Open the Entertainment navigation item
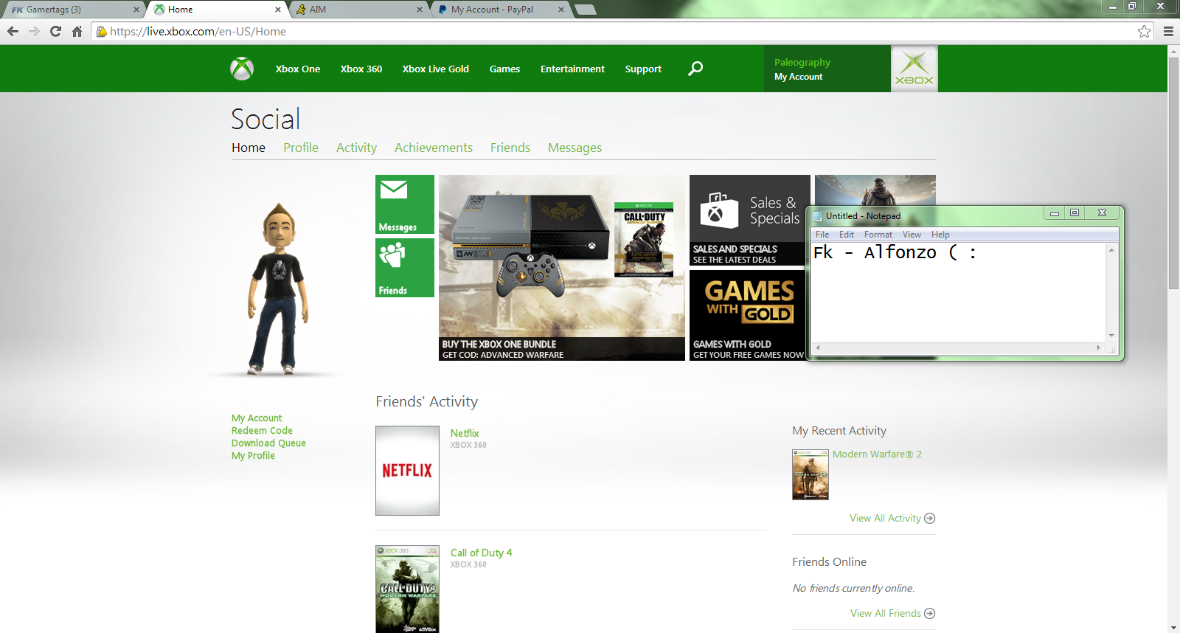The image size is (1180, 633). tap(572, 69)
